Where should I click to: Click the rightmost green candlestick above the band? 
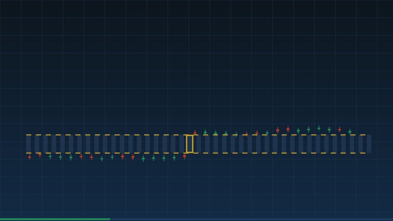(350, 132)
